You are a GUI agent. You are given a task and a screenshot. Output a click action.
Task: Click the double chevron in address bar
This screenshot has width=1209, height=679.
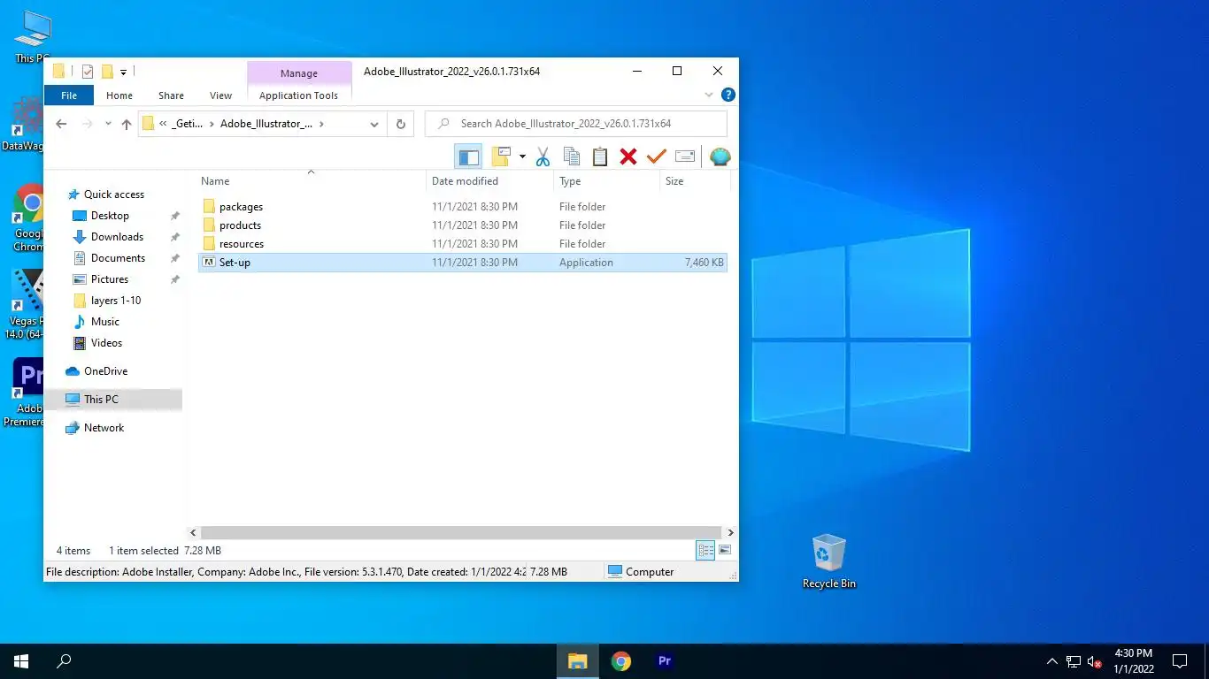tap(163, 124)
